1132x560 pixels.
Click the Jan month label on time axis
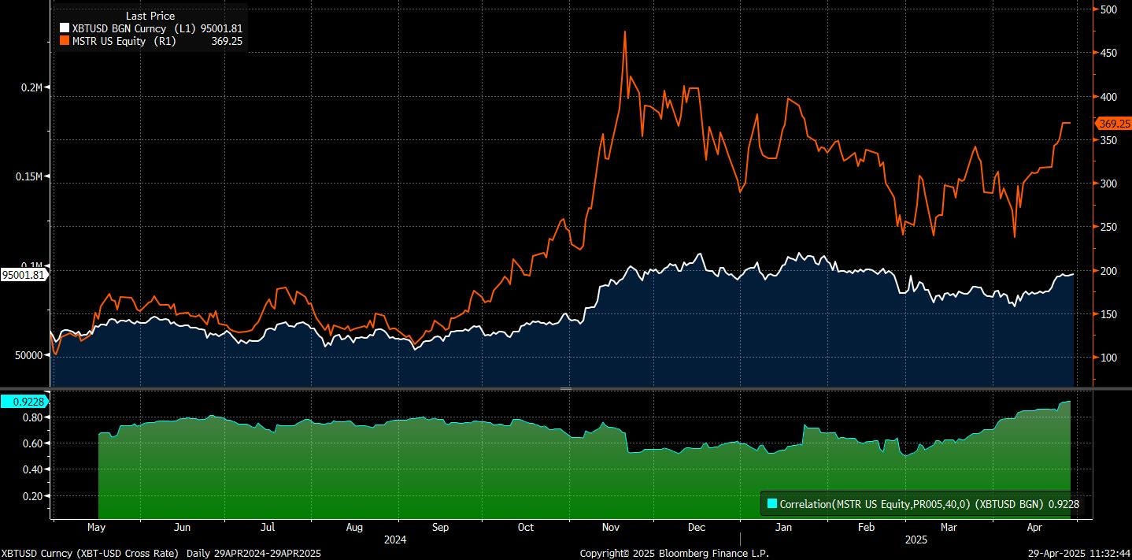[782, 528]
